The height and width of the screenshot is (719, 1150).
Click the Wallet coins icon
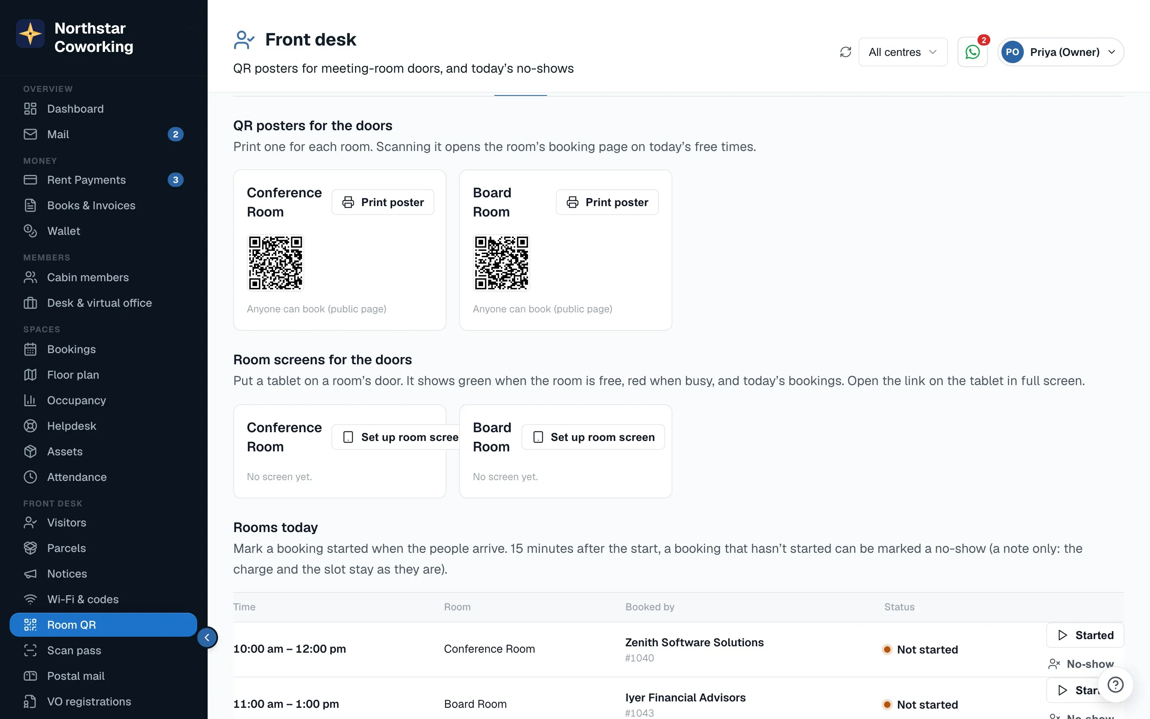(30, 231)
